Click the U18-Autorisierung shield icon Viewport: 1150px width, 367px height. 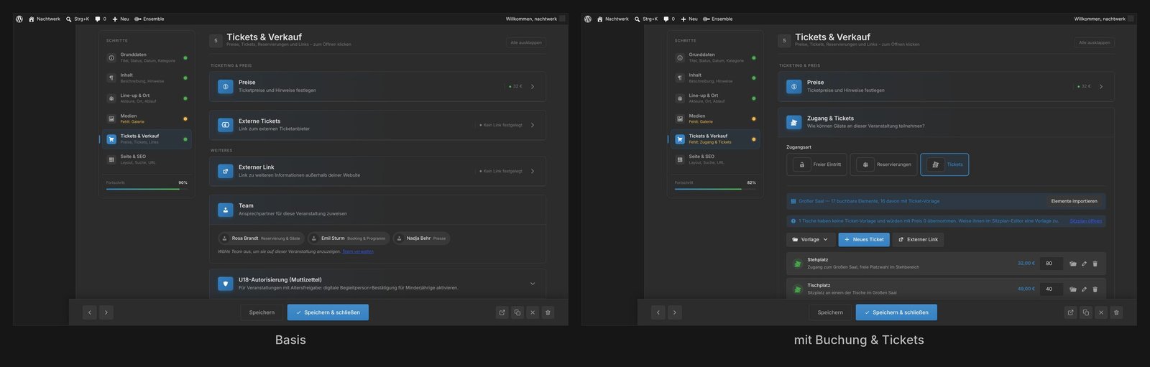point(226,284)
